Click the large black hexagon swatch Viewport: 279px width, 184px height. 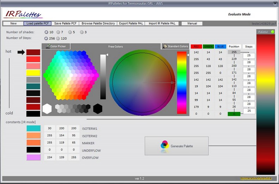tap(98, 109)
